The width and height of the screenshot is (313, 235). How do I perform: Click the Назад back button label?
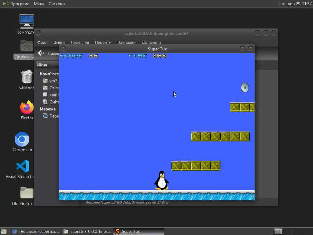[53, 53]
